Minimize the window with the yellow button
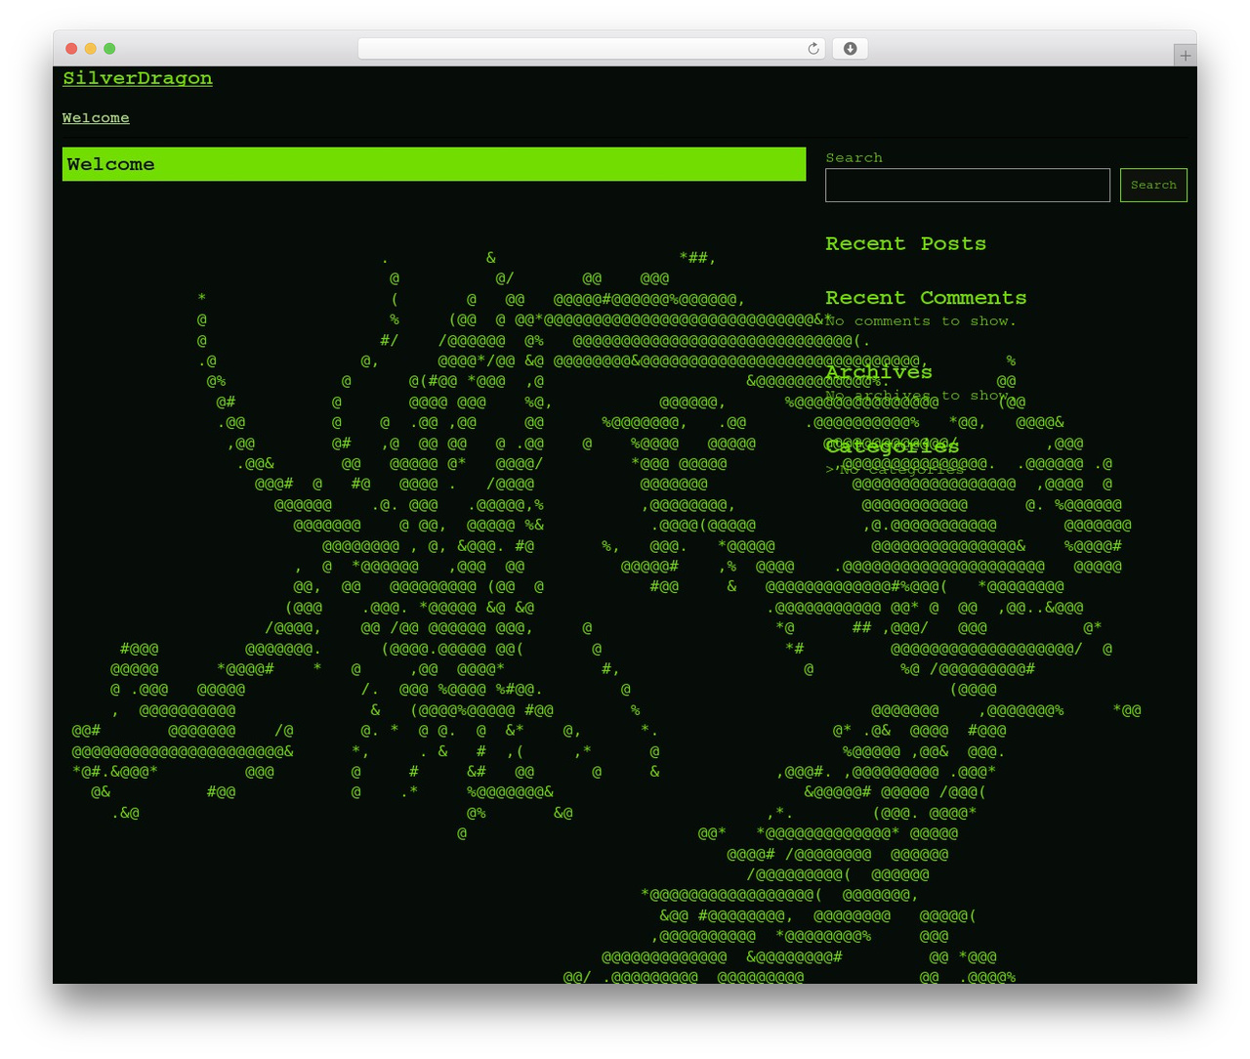The image size is (1250, 1059). click(90, 49)
